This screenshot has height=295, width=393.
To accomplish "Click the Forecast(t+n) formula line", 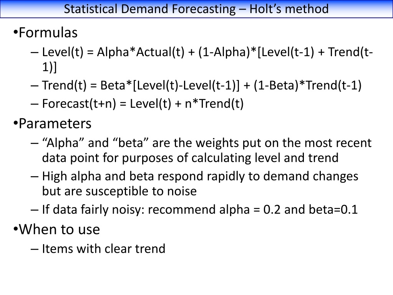I will pos(143,103).
